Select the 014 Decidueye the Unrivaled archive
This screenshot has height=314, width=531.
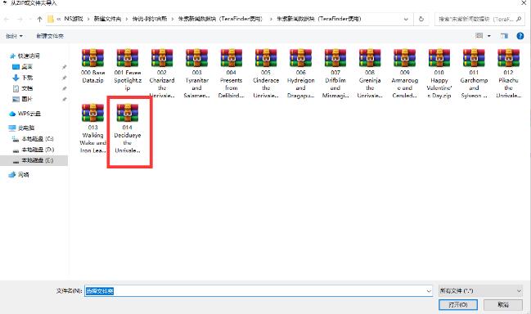128,128
